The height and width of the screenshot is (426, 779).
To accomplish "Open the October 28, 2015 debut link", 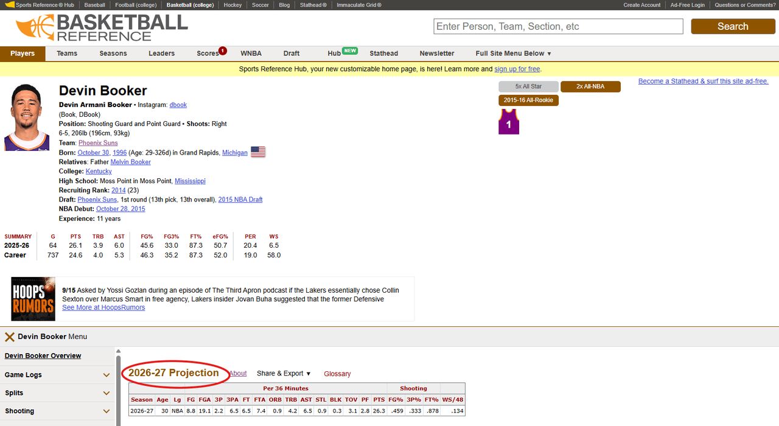I will (121, 209).
